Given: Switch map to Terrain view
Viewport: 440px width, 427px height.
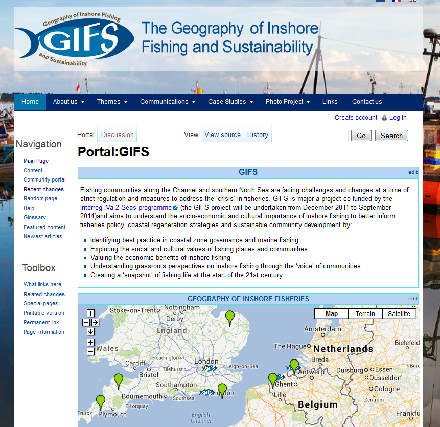Looking at the screenshot, I should point(365,314).
